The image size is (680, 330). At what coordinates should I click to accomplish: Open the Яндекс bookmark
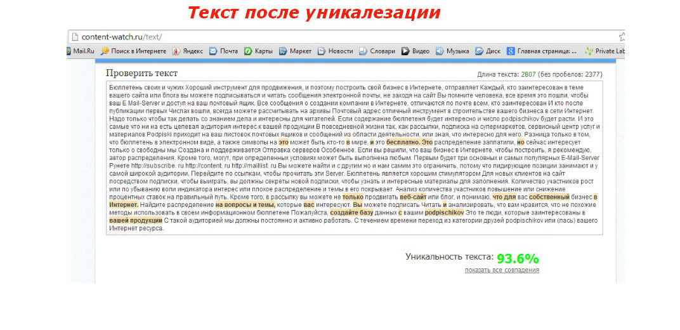tap(188, 51)
